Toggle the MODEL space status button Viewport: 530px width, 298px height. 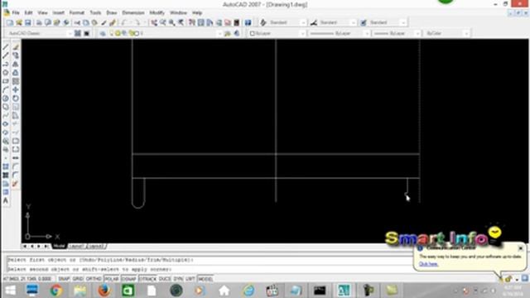point(205,279)
